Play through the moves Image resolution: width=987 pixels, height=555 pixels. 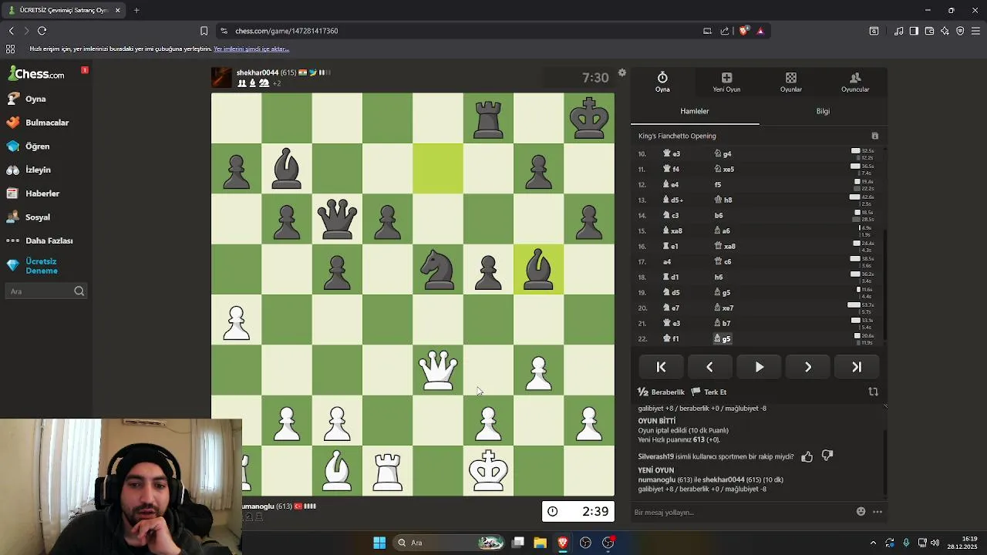[759, 367]
